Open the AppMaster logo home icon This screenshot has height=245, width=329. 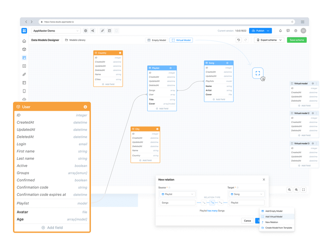click(24, 30)
